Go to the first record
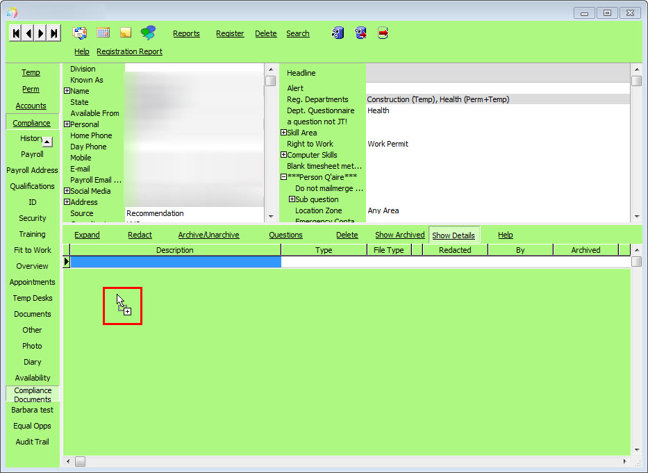Image resolution: width=648 pixels, height=473 pixels. 16,33
